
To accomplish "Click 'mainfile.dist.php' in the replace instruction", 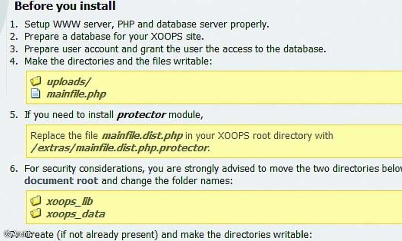I will (x=142, y=136).
